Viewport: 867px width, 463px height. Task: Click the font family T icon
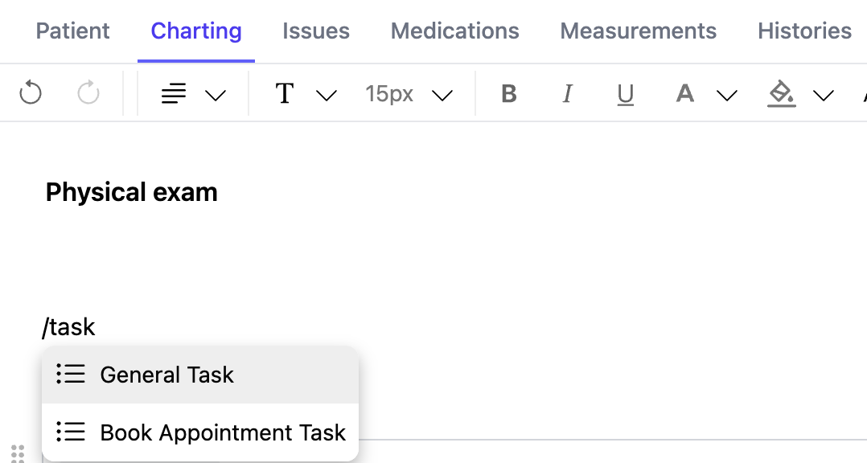284,94
